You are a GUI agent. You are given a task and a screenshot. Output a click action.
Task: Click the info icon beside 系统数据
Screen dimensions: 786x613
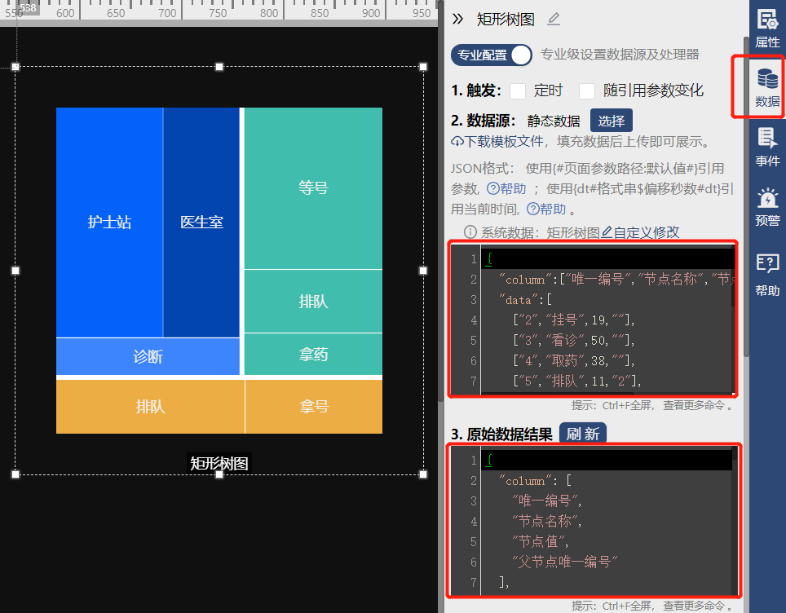tap(470, 232)
